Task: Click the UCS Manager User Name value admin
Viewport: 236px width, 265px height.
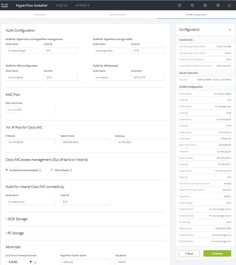Action: (228, 53)
